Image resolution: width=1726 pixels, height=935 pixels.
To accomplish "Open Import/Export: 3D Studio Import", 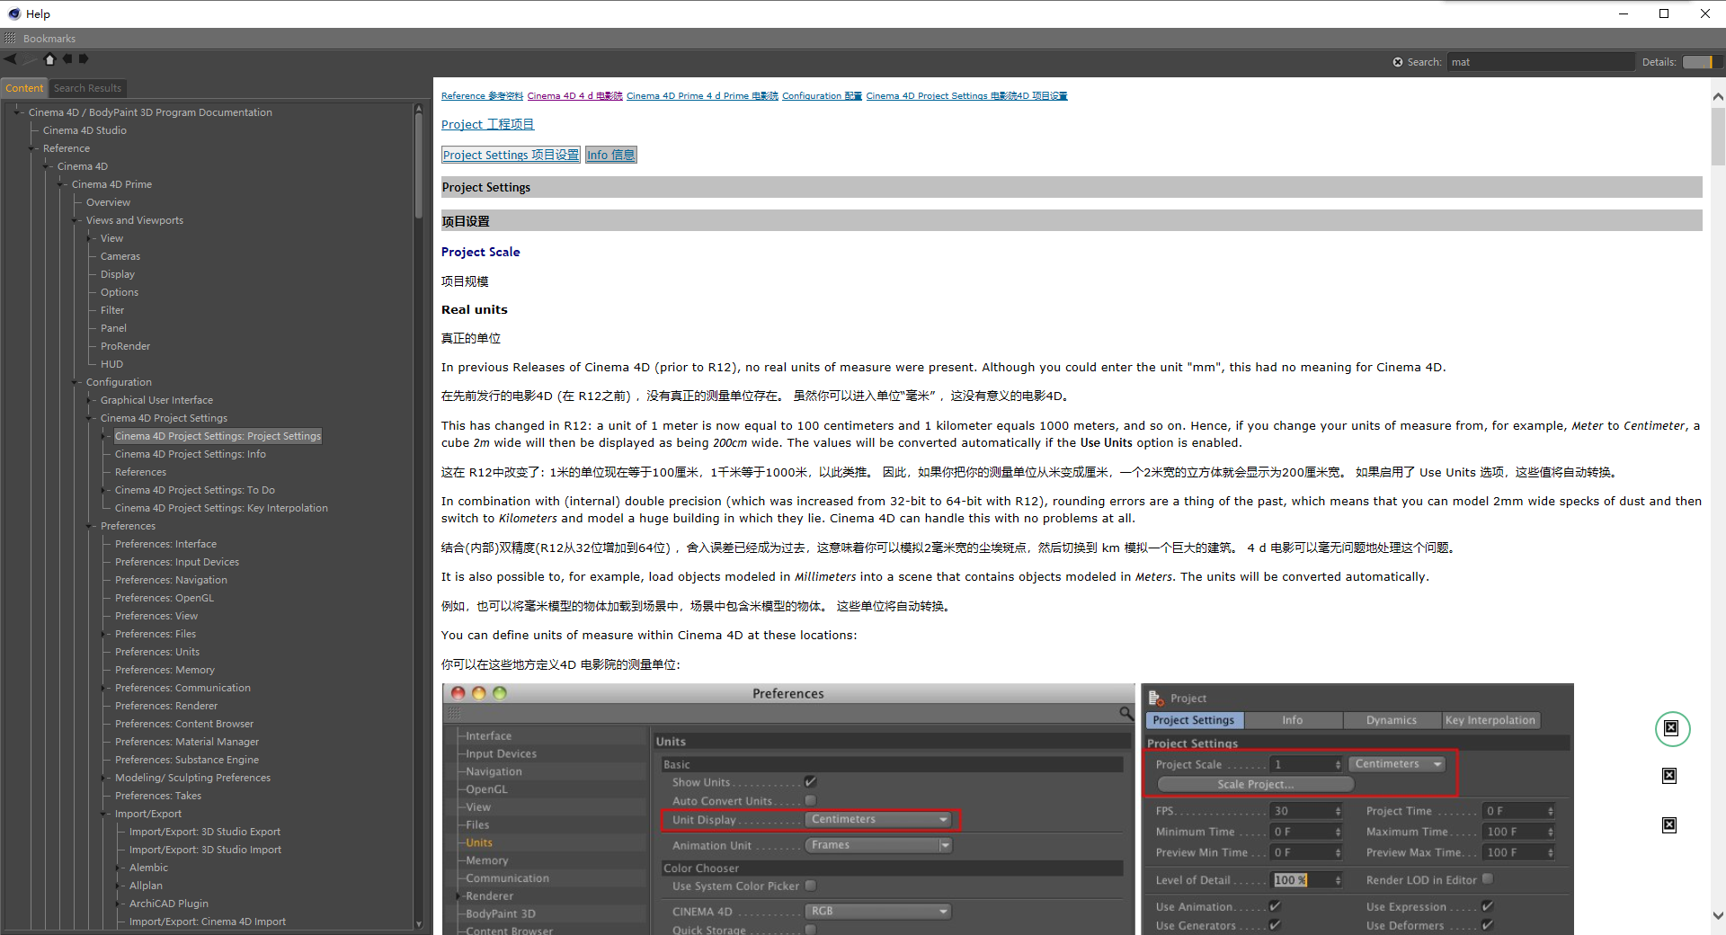I will pyautogui.click(x=205, y=850).
